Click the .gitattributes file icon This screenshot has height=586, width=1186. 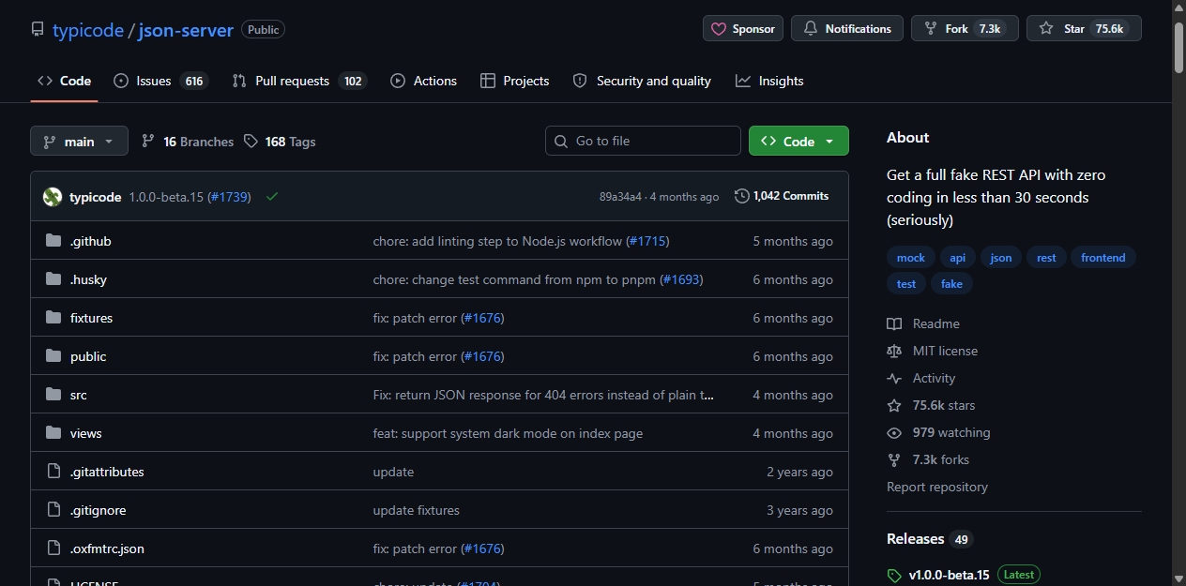pos(53,472)
